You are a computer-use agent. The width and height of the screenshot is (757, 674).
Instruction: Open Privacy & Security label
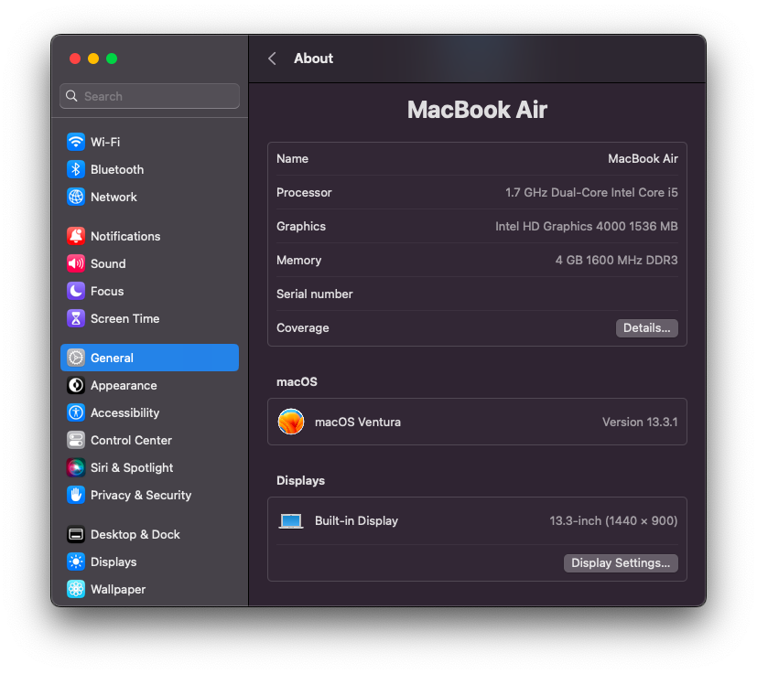point(141,495)
